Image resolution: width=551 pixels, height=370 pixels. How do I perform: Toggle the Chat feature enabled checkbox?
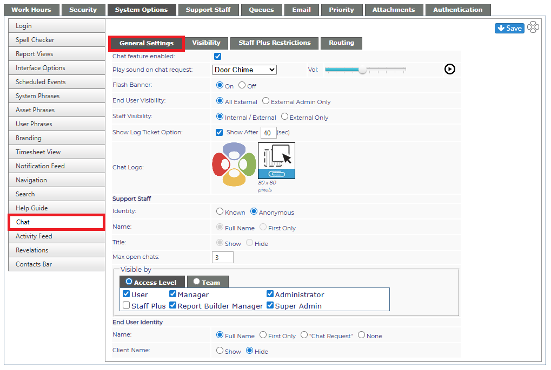tap(217, 57)
